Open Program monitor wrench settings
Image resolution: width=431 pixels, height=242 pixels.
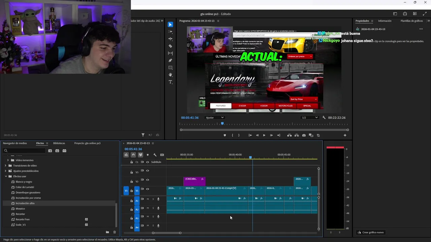coord(324,118)
